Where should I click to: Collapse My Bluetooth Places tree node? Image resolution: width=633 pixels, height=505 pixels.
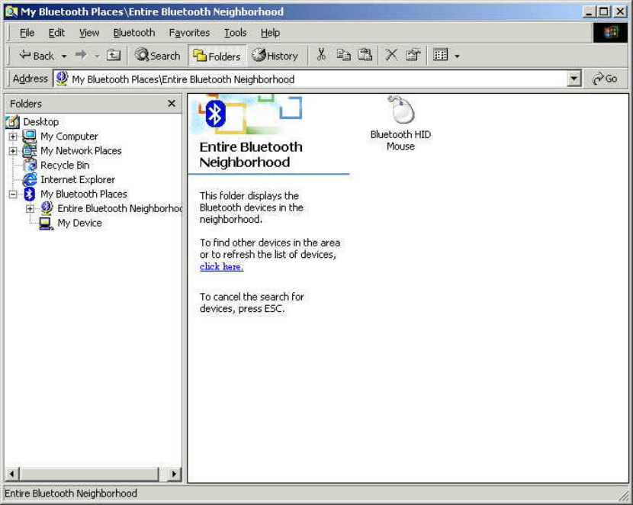[13, 195]
